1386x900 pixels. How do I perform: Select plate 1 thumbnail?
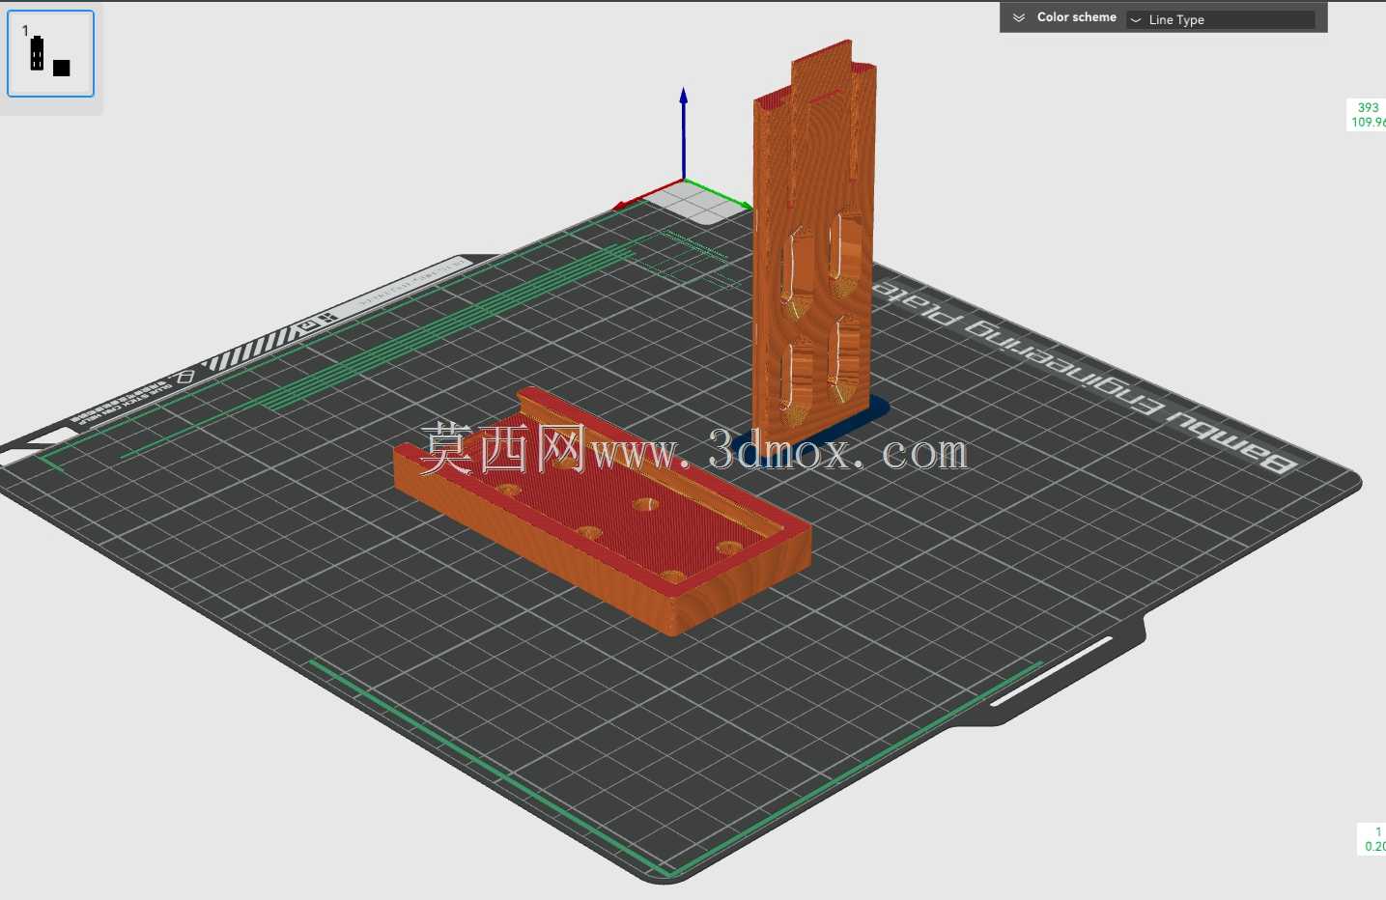(x=50, y=53)
